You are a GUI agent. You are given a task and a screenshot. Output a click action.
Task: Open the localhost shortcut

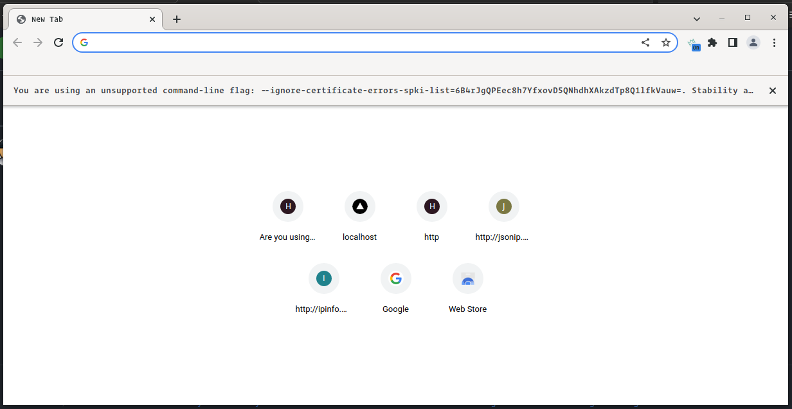pos(359,206)
